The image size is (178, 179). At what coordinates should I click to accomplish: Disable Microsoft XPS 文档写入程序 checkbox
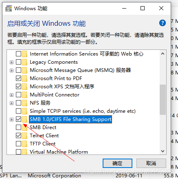18,87
